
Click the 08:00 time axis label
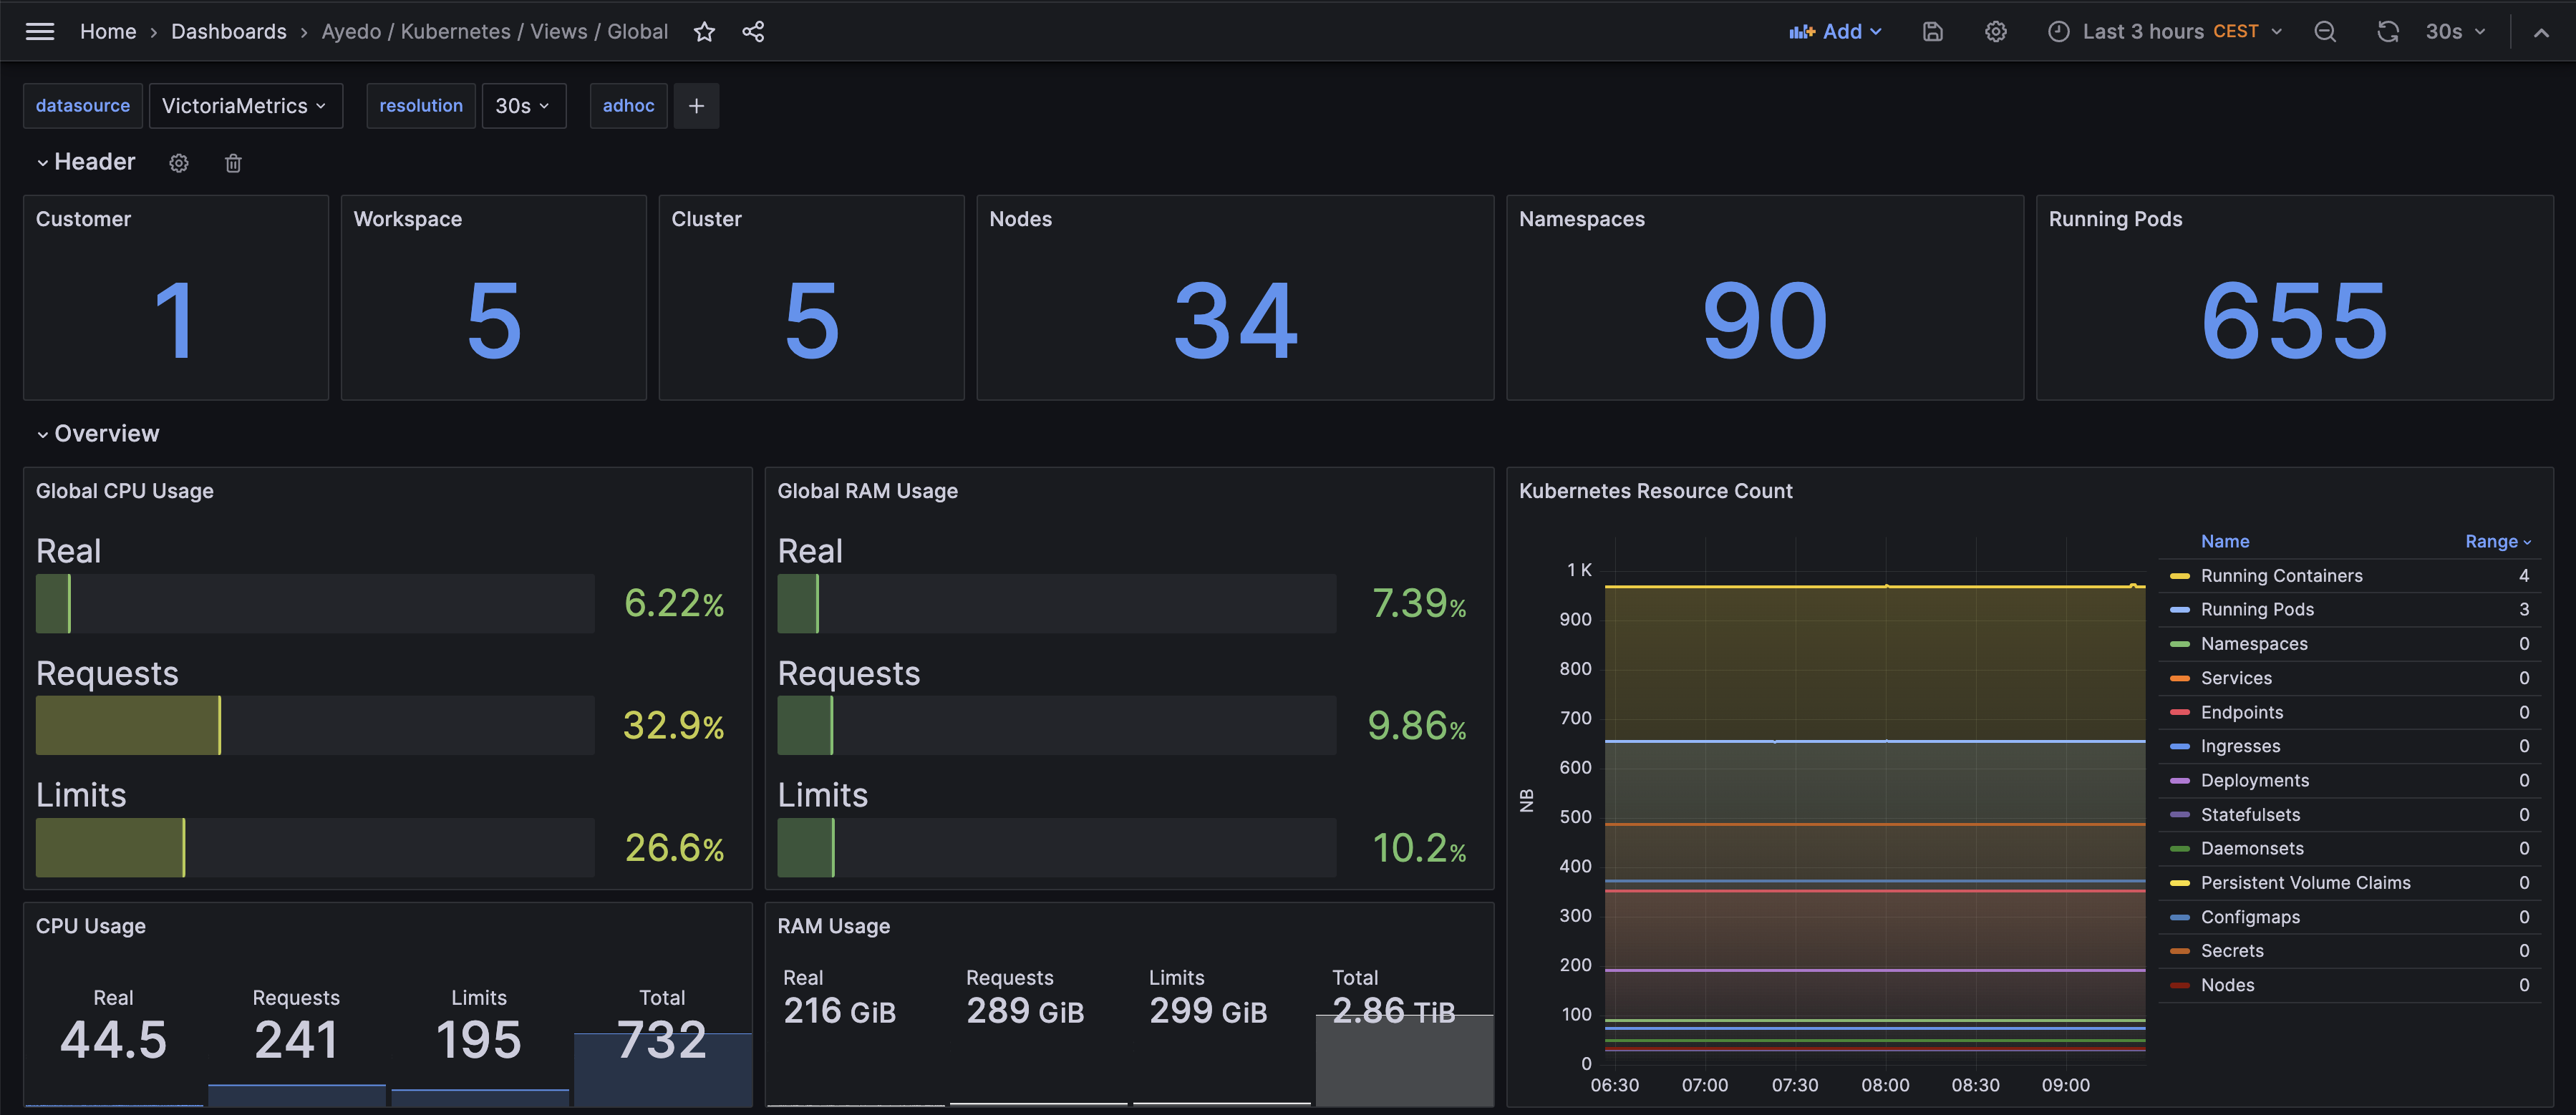(1885, 1085)
